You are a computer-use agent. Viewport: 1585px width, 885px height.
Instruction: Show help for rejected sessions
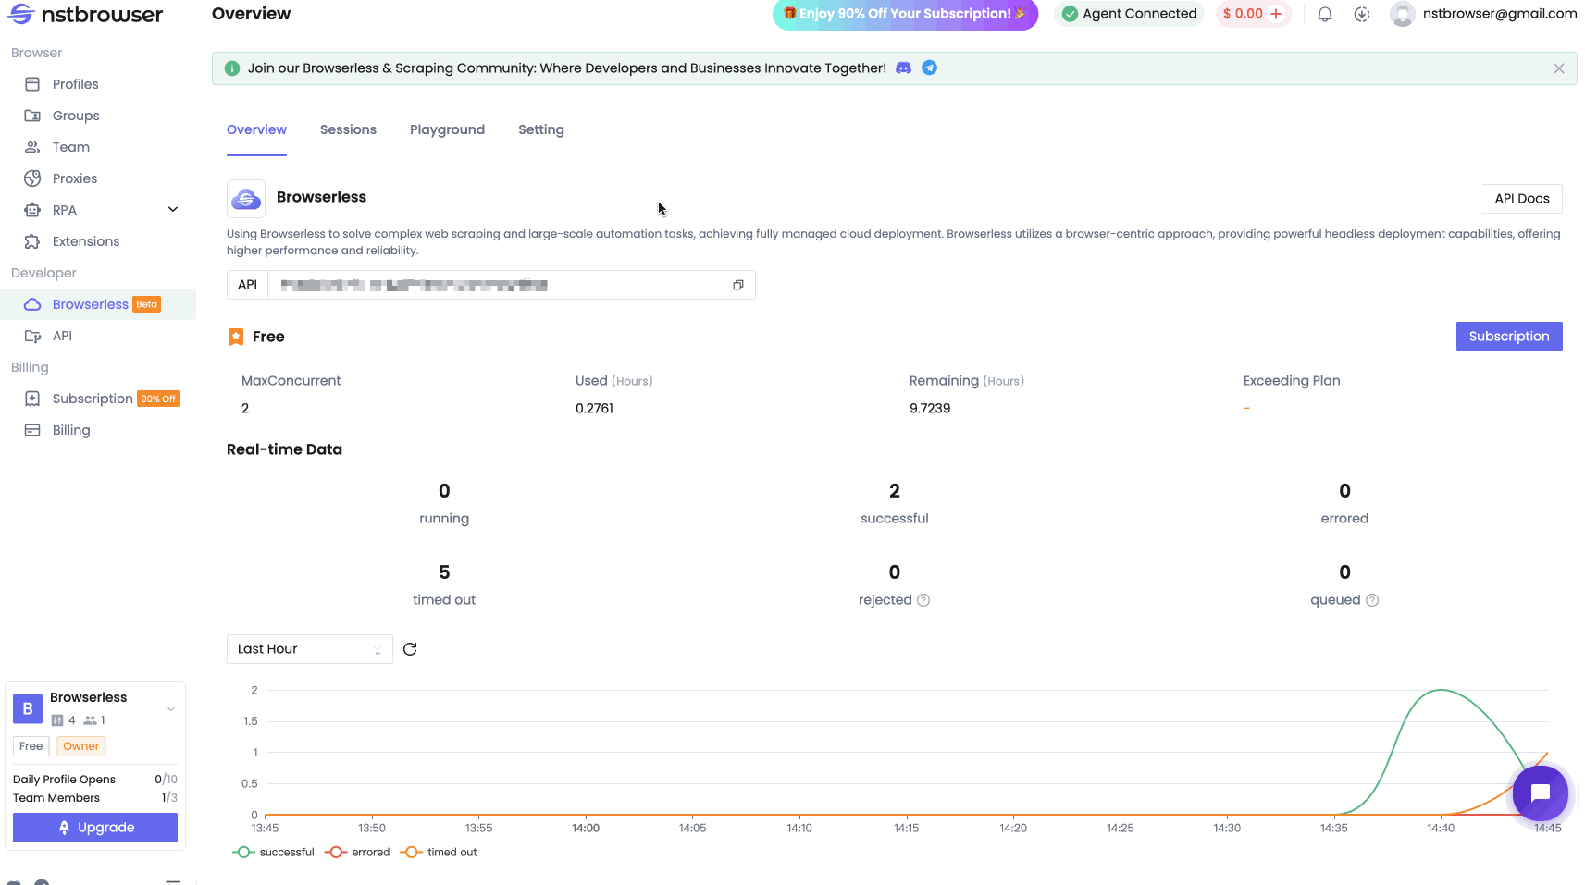923,600
